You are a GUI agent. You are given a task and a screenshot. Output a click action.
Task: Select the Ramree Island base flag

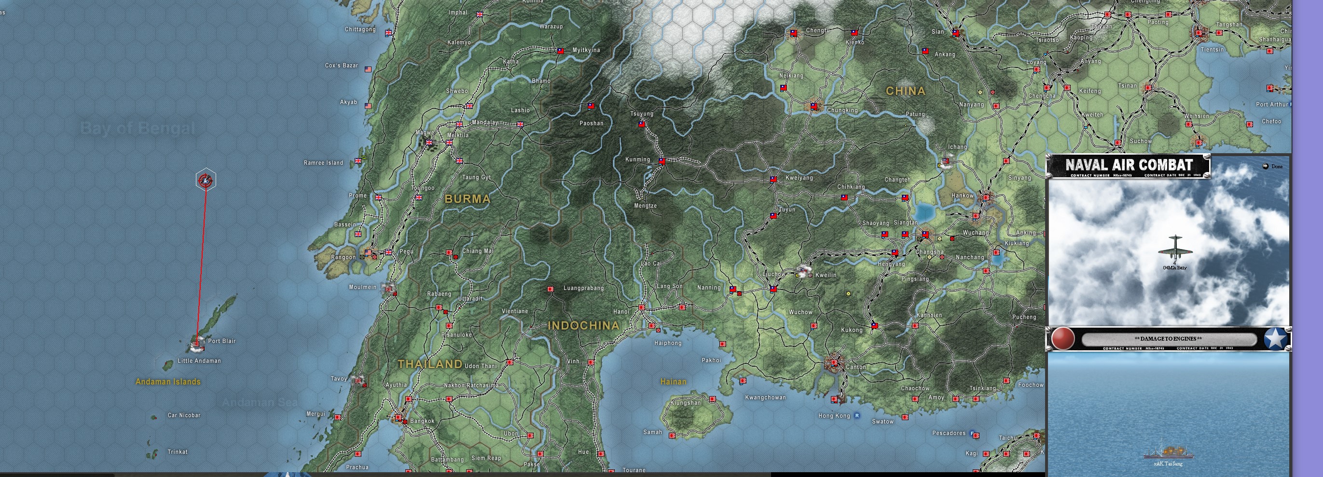pyautogui.click(x=358, y=161)
